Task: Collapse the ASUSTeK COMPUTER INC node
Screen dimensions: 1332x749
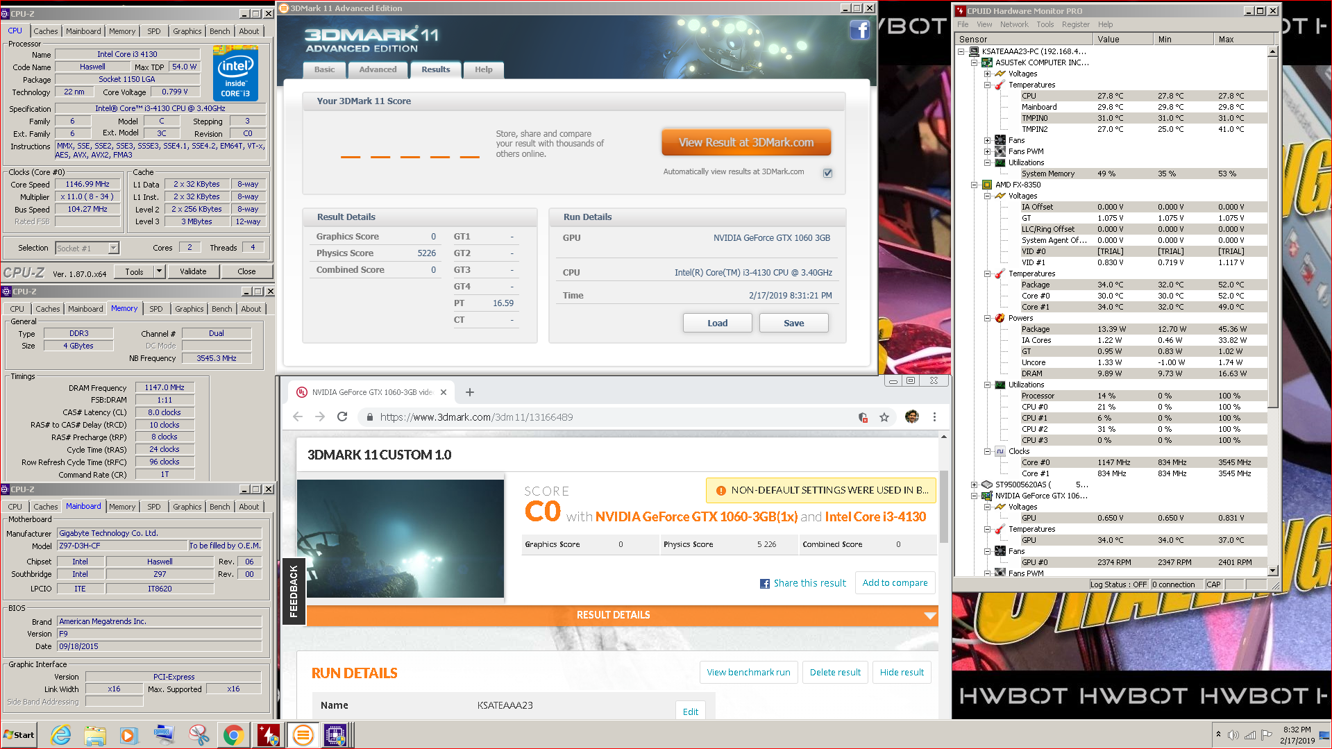Action: pyautogui.click(x=974, y=62)
